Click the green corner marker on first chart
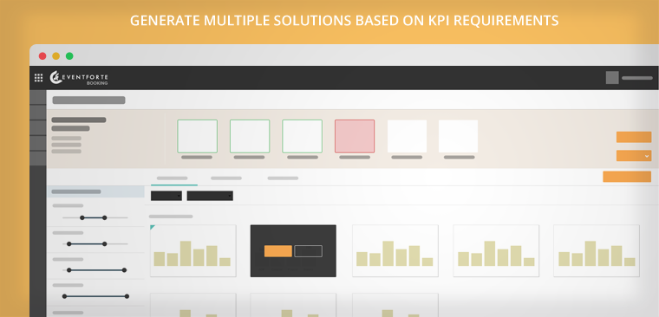 152,227
